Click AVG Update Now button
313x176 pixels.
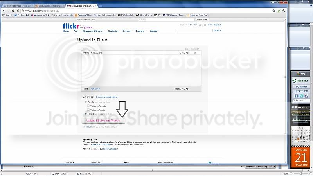[301, 91]
